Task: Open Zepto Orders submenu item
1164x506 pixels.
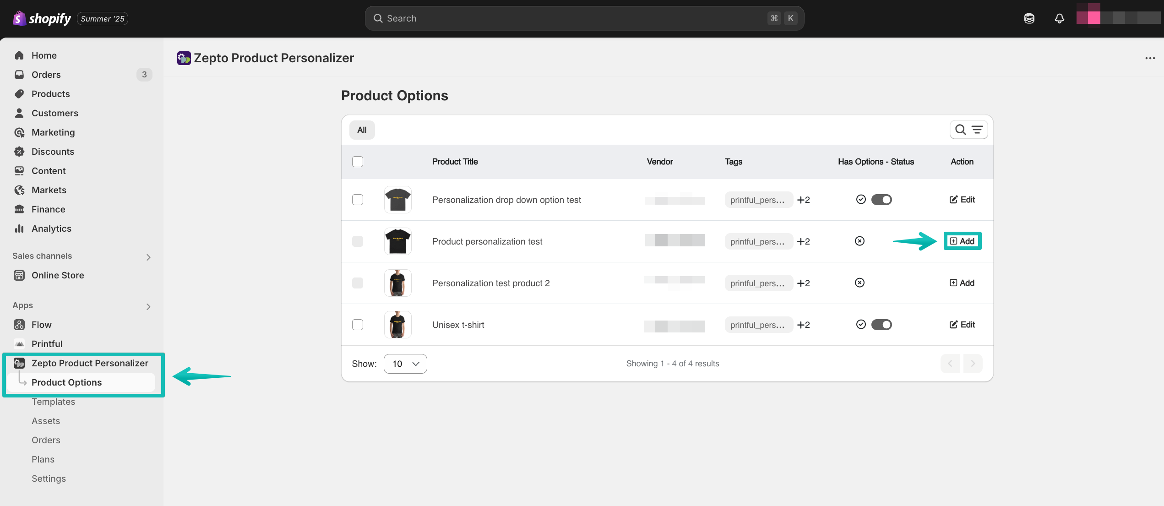Action: (x=46, y=440)
